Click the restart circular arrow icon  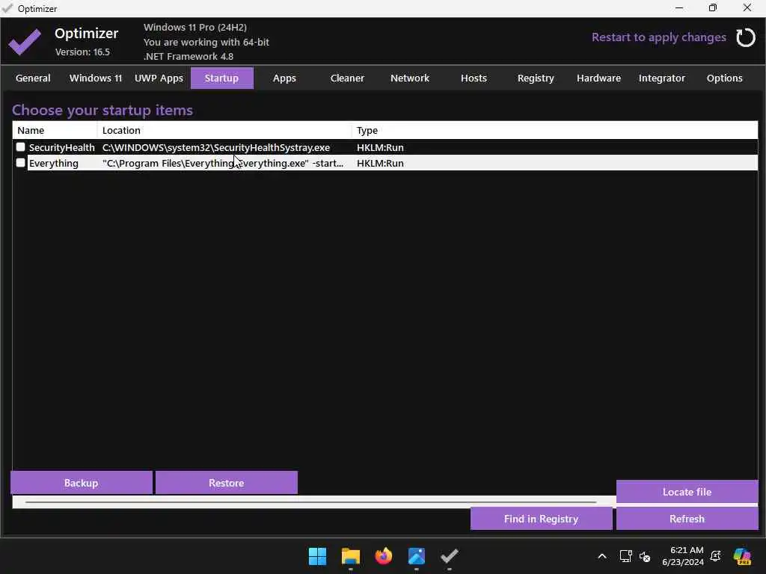tap(746, 37)
